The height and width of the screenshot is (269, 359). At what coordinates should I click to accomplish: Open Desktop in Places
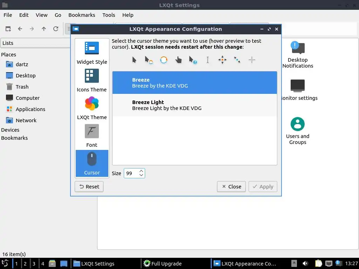(26, 76)
